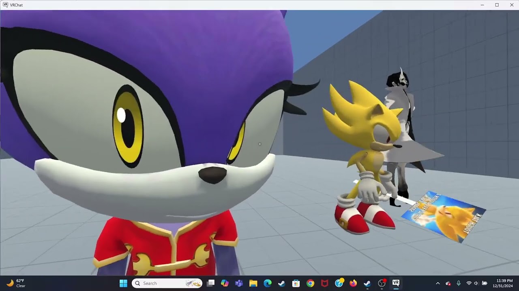Open Microsoft Store from the taskbar
The height and width of the screenshot is (291, 519).
[296, 283]
